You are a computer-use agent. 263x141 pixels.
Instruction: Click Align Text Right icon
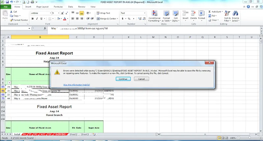click(x=82, y=19)
